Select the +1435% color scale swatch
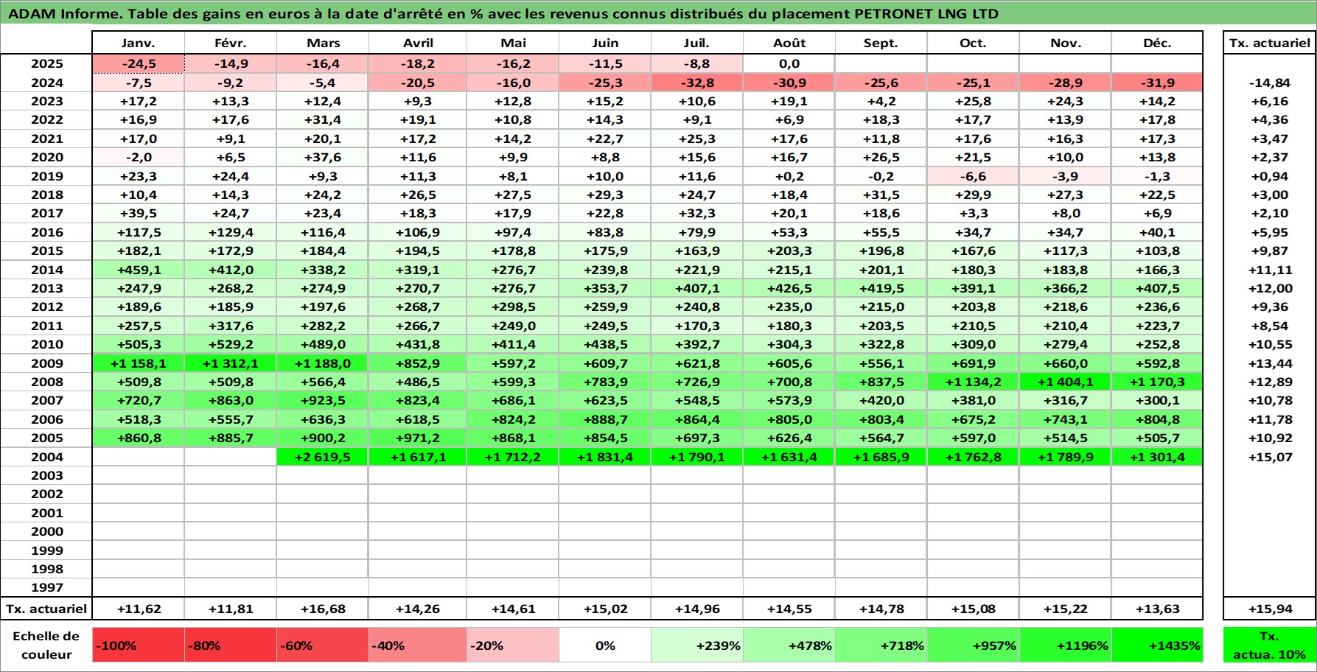 tap(1157, 645)
